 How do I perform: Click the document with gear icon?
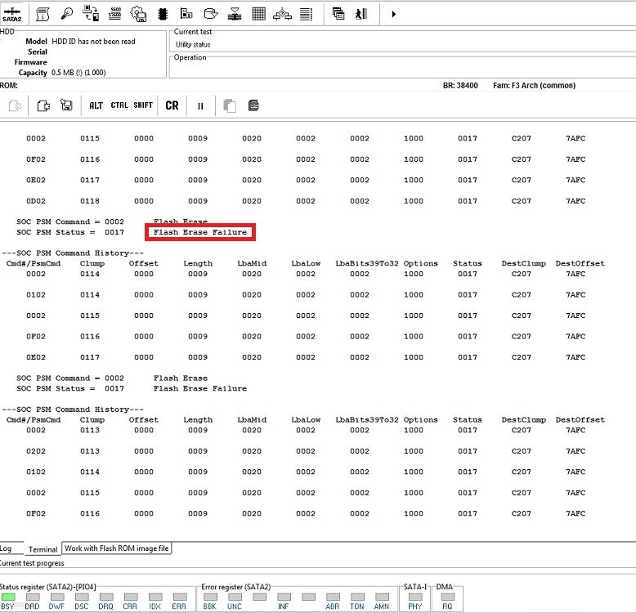(43, 105)
